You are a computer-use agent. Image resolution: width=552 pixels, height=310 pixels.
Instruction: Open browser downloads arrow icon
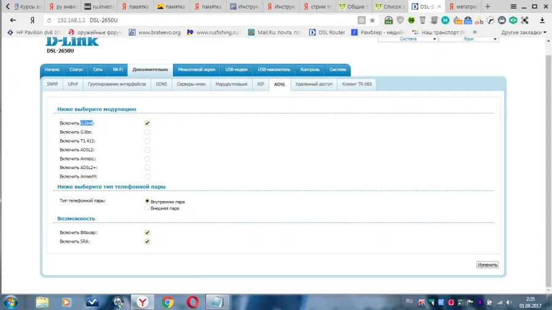(542, 20)
